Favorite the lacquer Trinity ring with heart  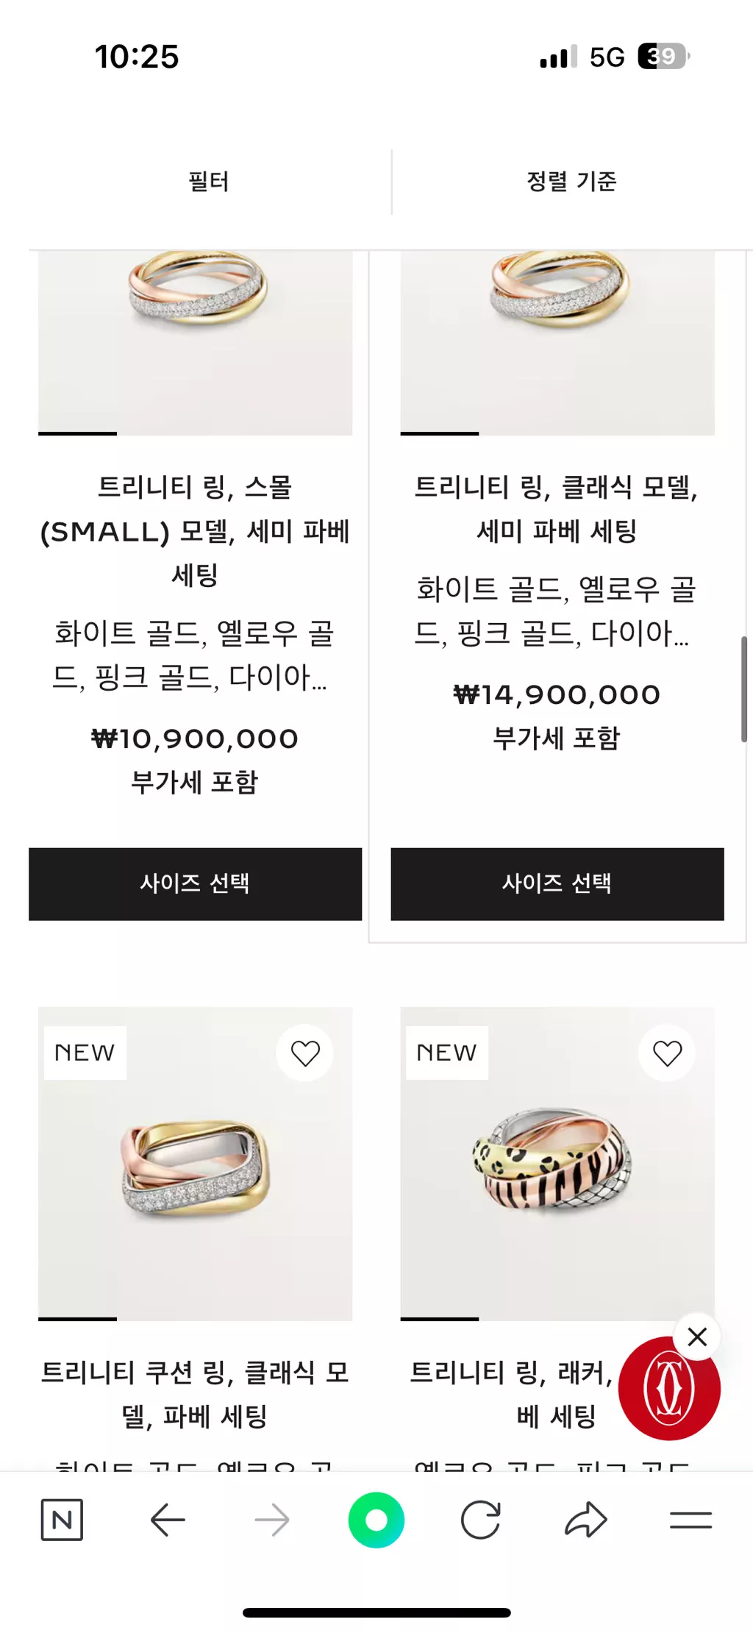coord(667,1053)
